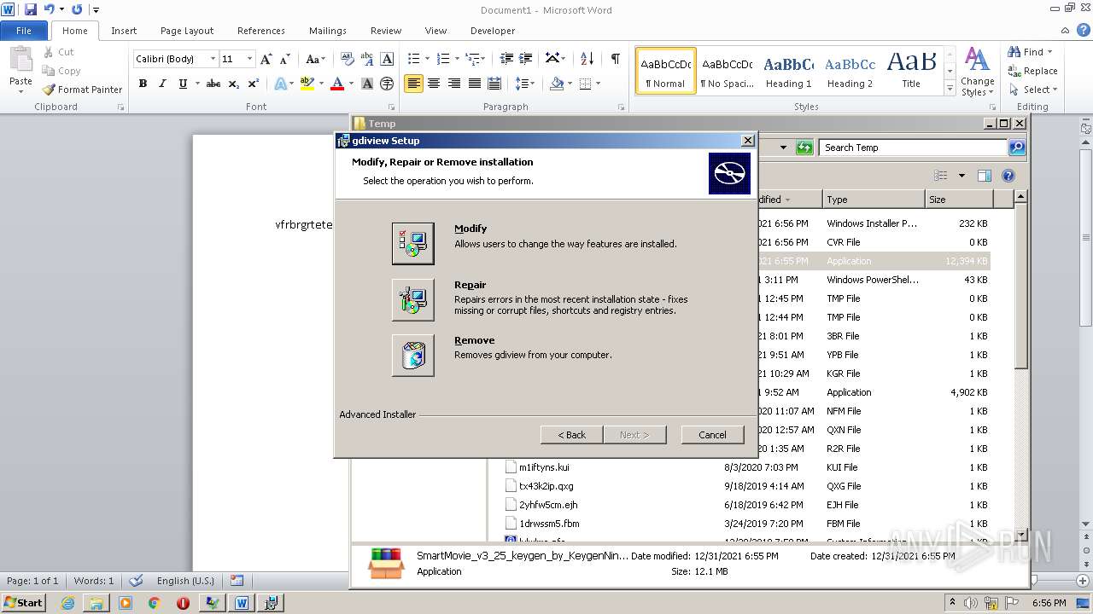
Task: Click the Character Border icon
Action: 387,59
